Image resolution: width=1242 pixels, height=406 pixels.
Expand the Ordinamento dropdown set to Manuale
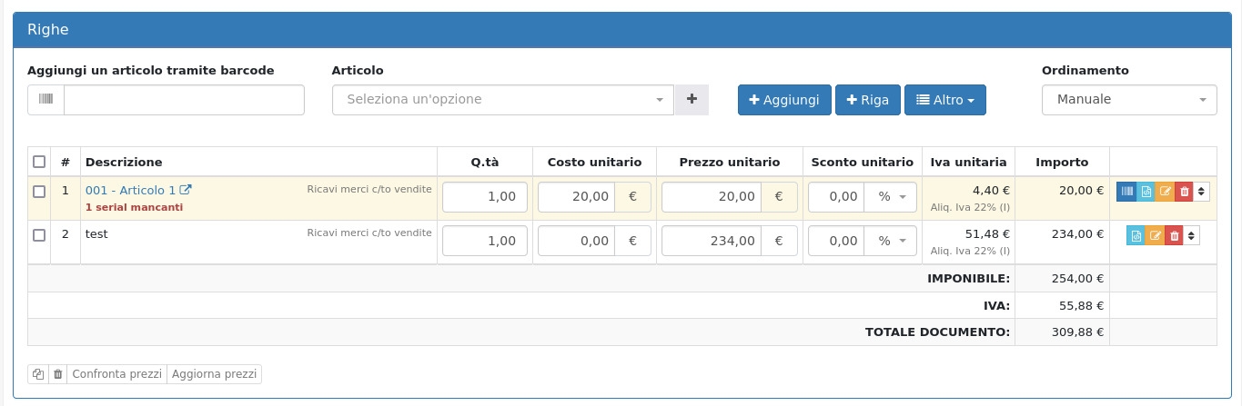1128,100
